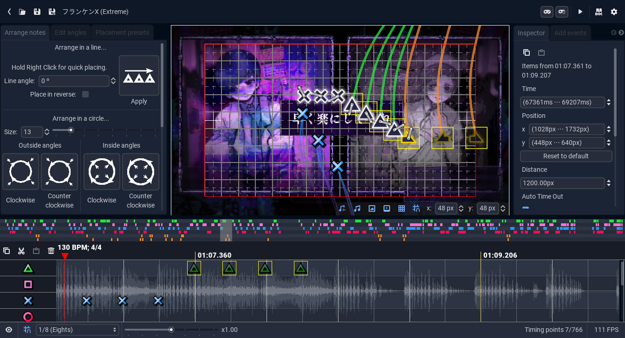Go back with the left chevron icon

(9, 12)
